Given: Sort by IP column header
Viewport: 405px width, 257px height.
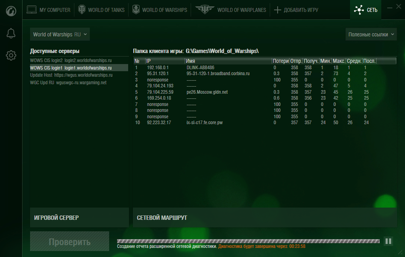Looking at the screenshot, I should click(165, 61).
